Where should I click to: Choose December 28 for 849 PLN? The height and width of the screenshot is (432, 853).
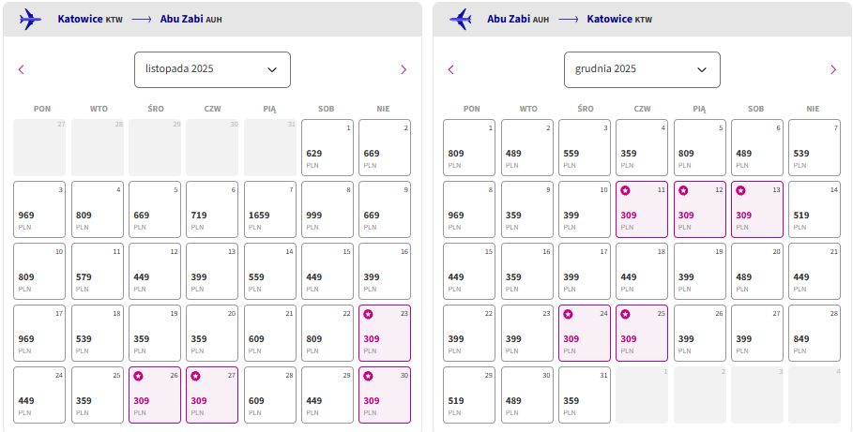pos(815,333)
